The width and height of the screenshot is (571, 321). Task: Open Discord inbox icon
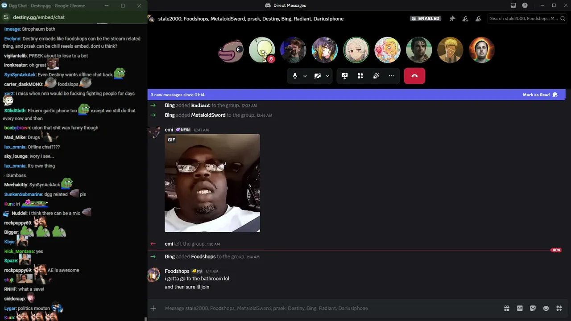(513, 5)
